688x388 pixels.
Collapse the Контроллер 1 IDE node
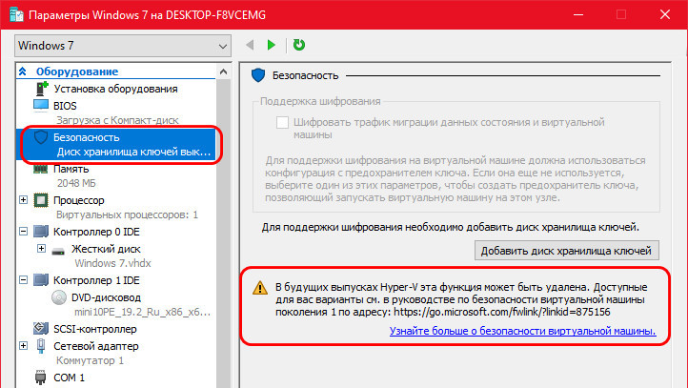click(x=23, y=279)
